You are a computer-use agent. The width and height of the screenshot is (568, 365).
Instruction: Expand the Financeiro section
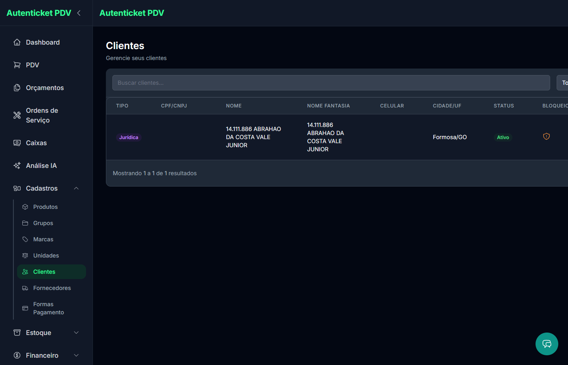tap(76, 355)
